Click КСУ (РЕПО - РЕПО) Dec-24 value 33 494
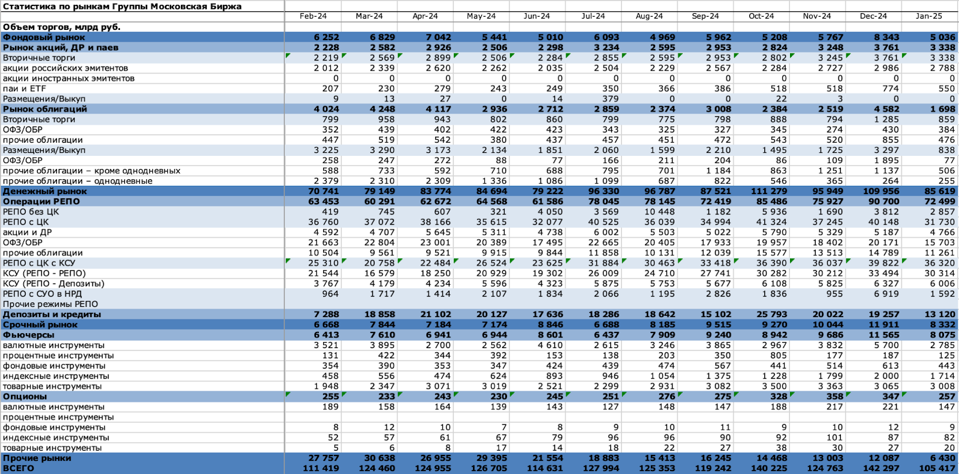 pyautogui.click(x=883, y=273)
